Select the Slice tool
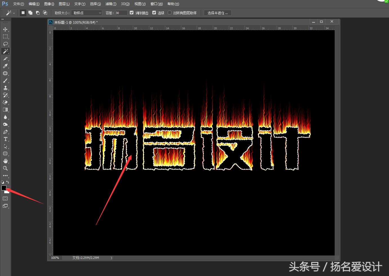The width and height of the screenshot is (389, 276). tap(5, 59)
